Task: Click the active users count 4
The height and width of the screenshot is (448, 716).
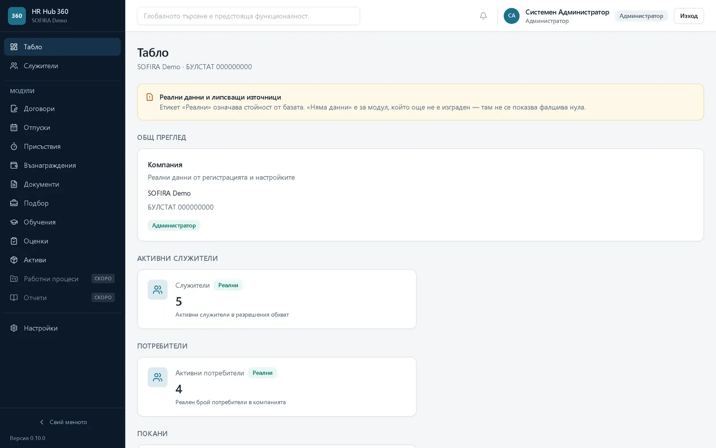Action: point(179,389)
